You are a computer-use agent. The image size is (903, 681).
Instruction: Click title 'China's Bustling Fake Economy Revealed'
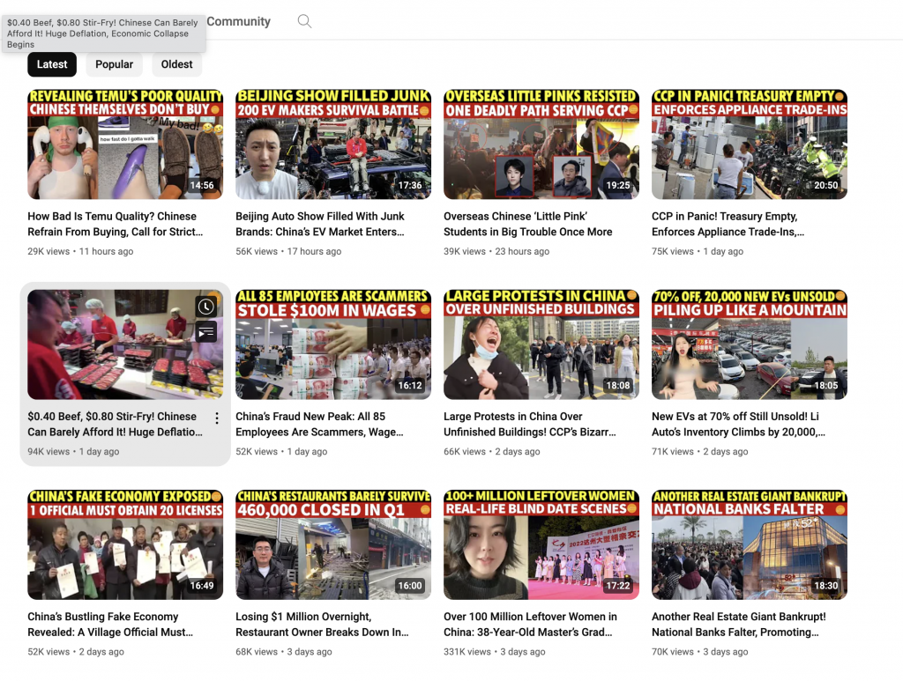[110, 624]
